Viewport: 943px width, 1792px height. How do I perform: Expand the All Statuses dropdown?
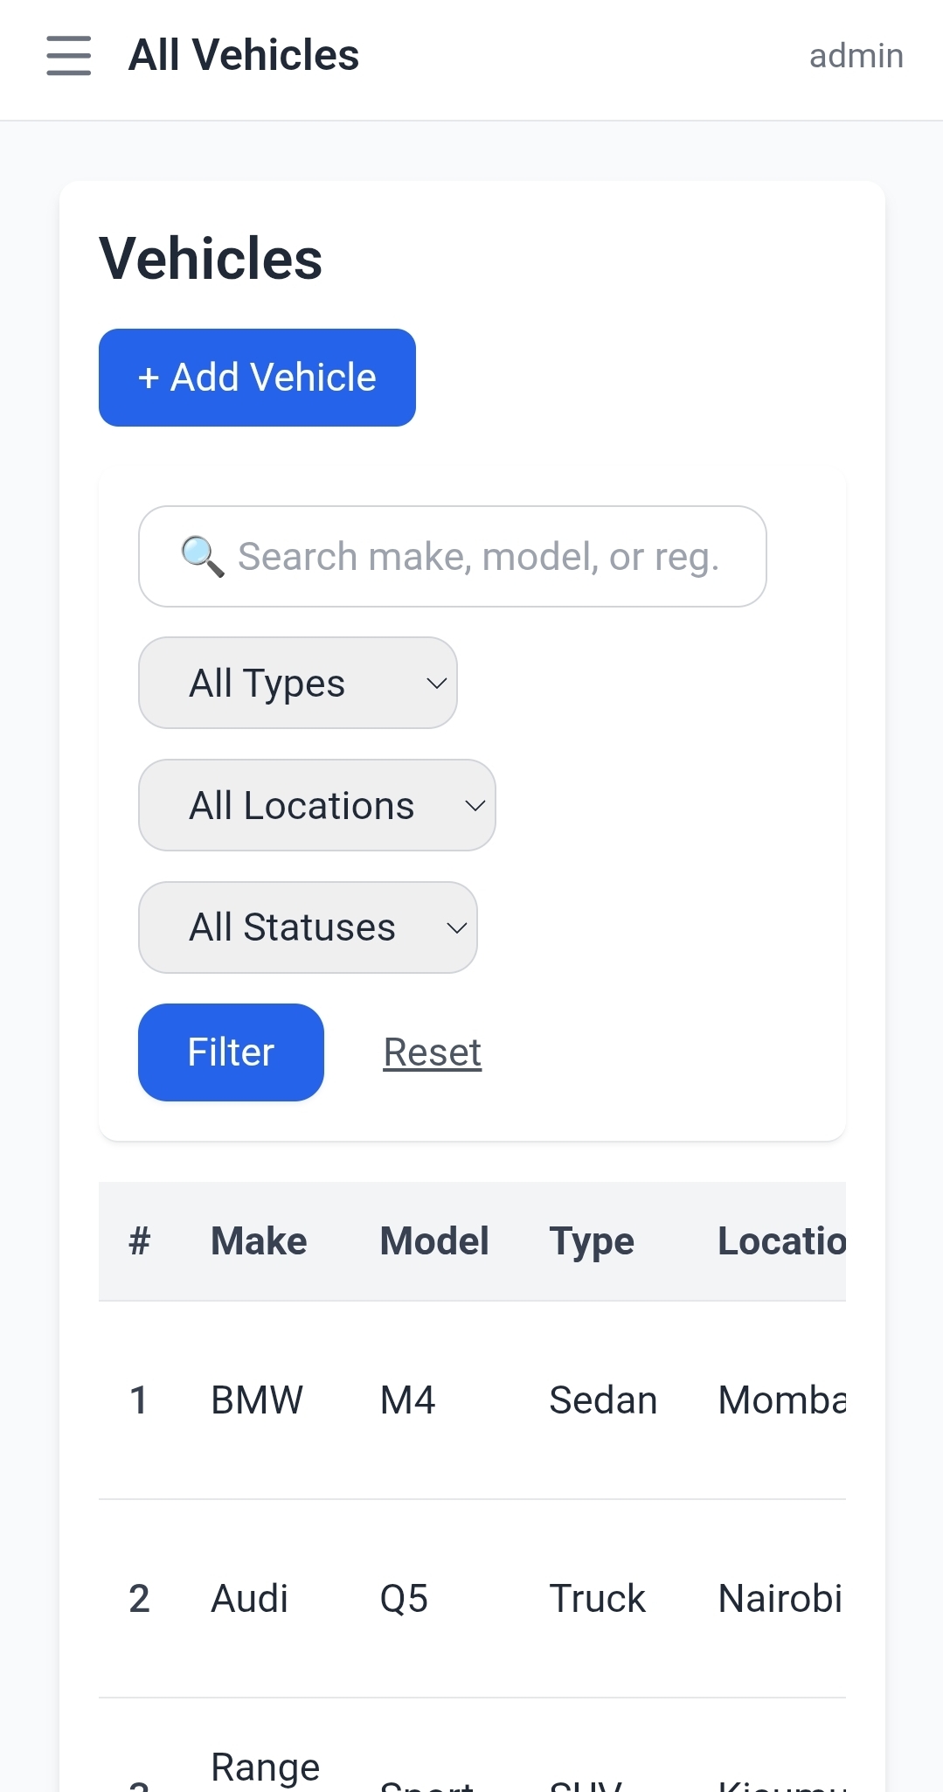pyautogui.click(x=308, y=927)
